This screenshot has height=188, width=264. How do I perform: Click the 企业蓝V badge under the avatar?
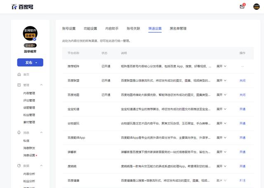click(30, 45)
